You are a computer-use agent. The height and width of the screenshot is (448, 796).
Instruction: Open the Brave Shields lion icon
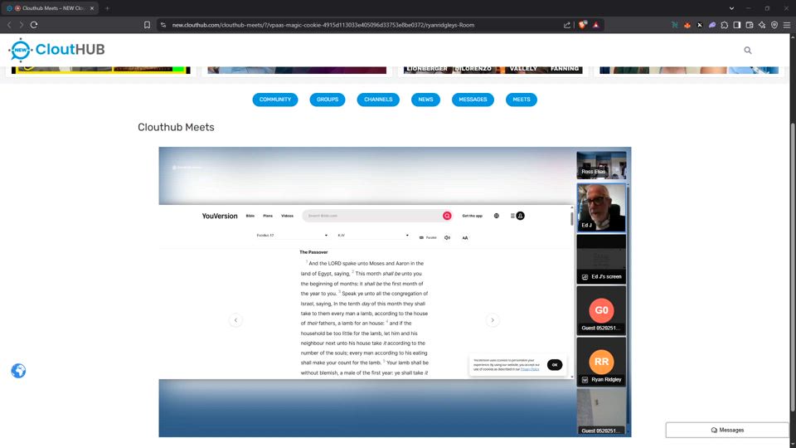(582, 25)
